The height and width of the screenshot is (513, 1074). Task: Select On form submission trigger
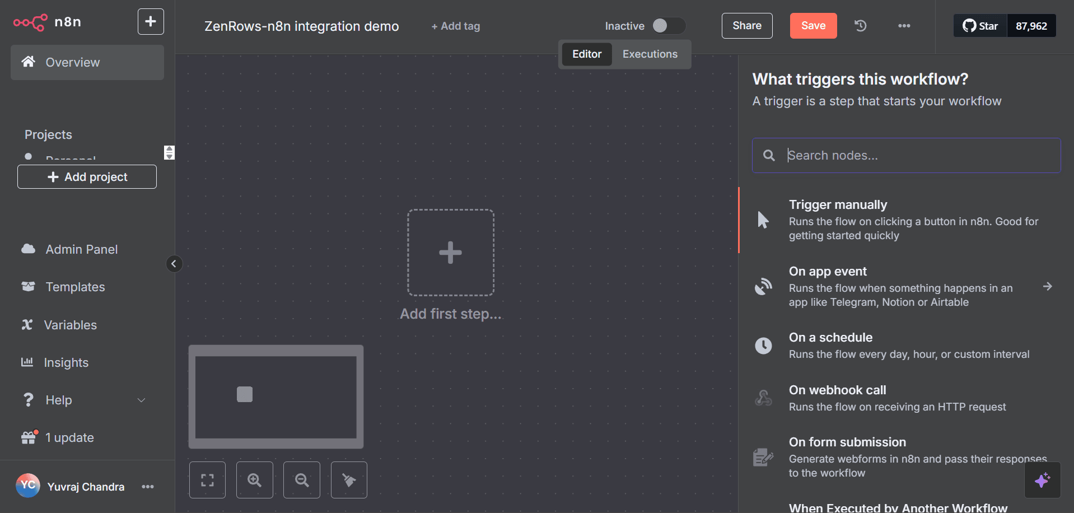tap(906, 457)
